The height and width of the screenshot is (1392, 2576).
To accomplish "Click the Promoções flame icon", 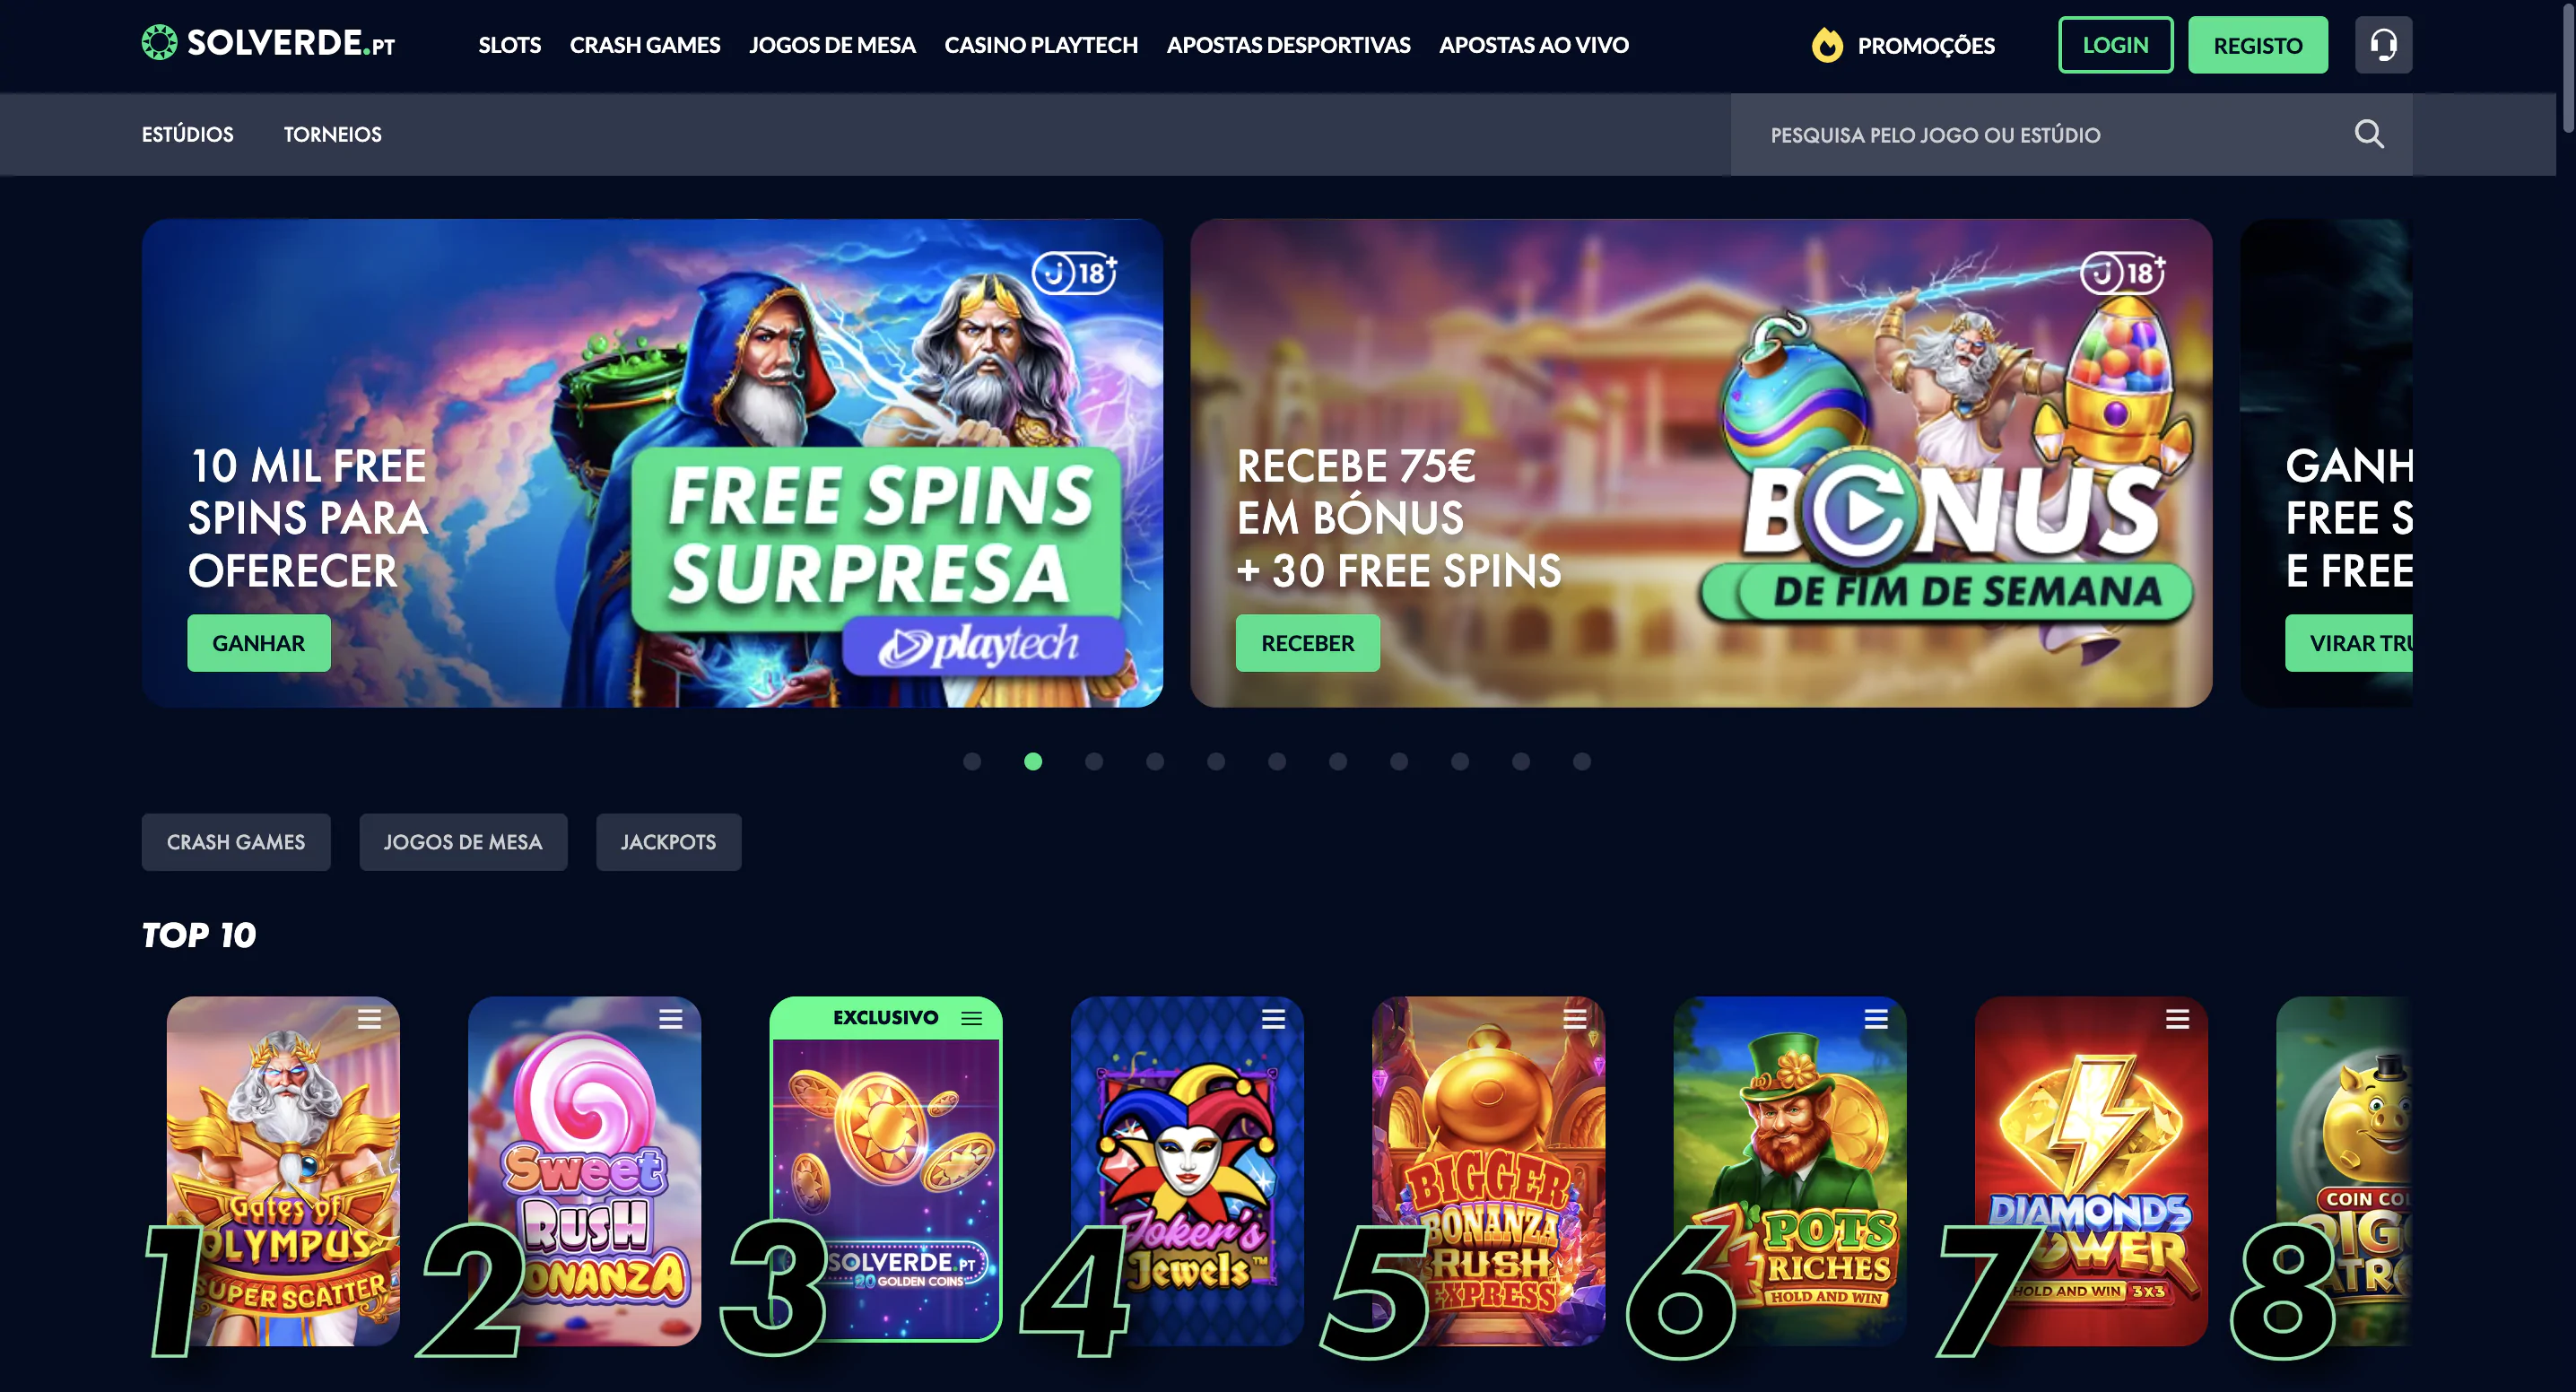I will [x=1827, y=45].
